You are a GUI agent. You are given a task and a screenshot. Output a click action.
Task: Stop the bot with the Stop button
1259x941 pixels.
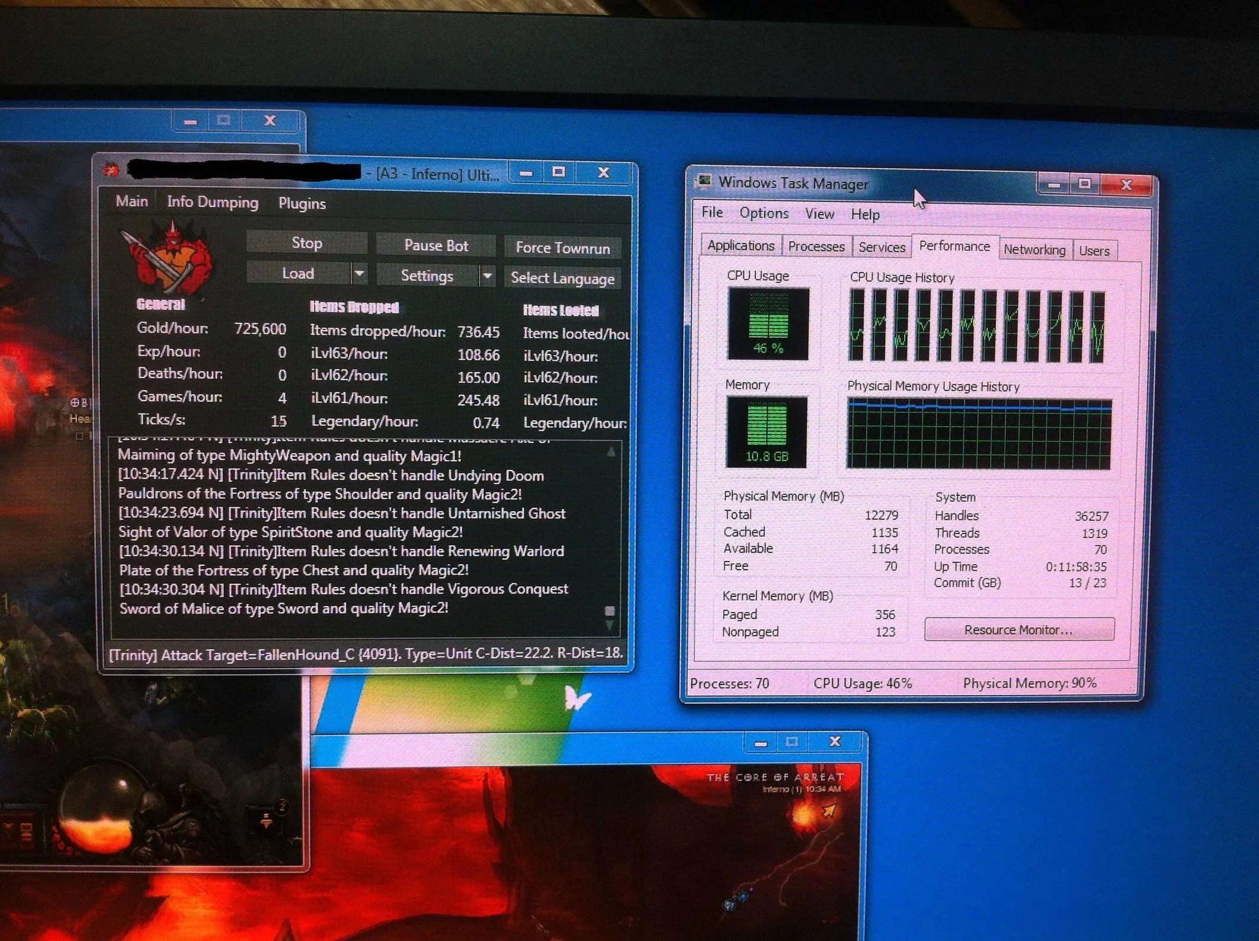(x=307, y=243)
